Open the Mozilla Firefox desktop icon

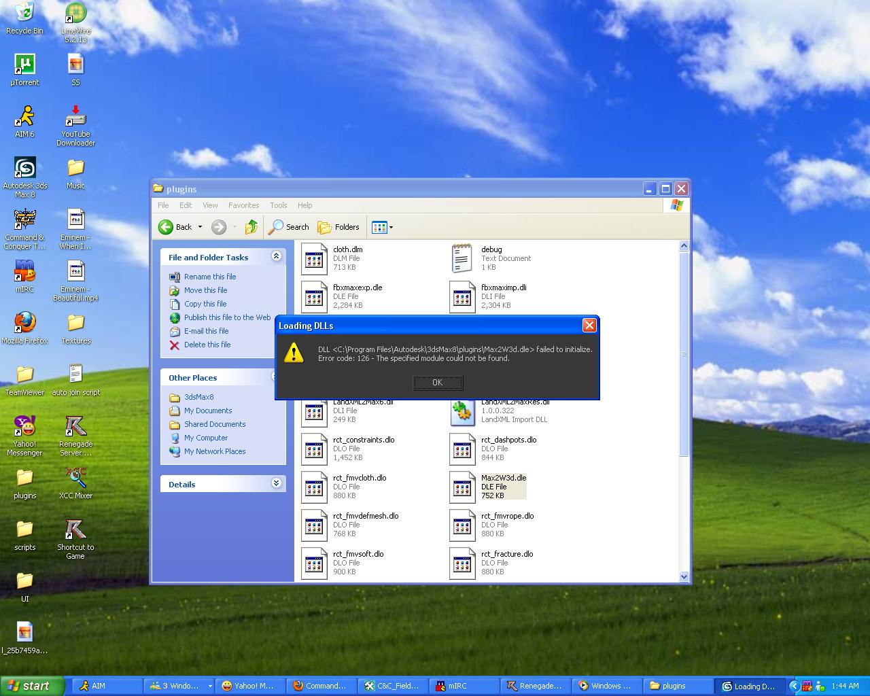tap(25, 323)
